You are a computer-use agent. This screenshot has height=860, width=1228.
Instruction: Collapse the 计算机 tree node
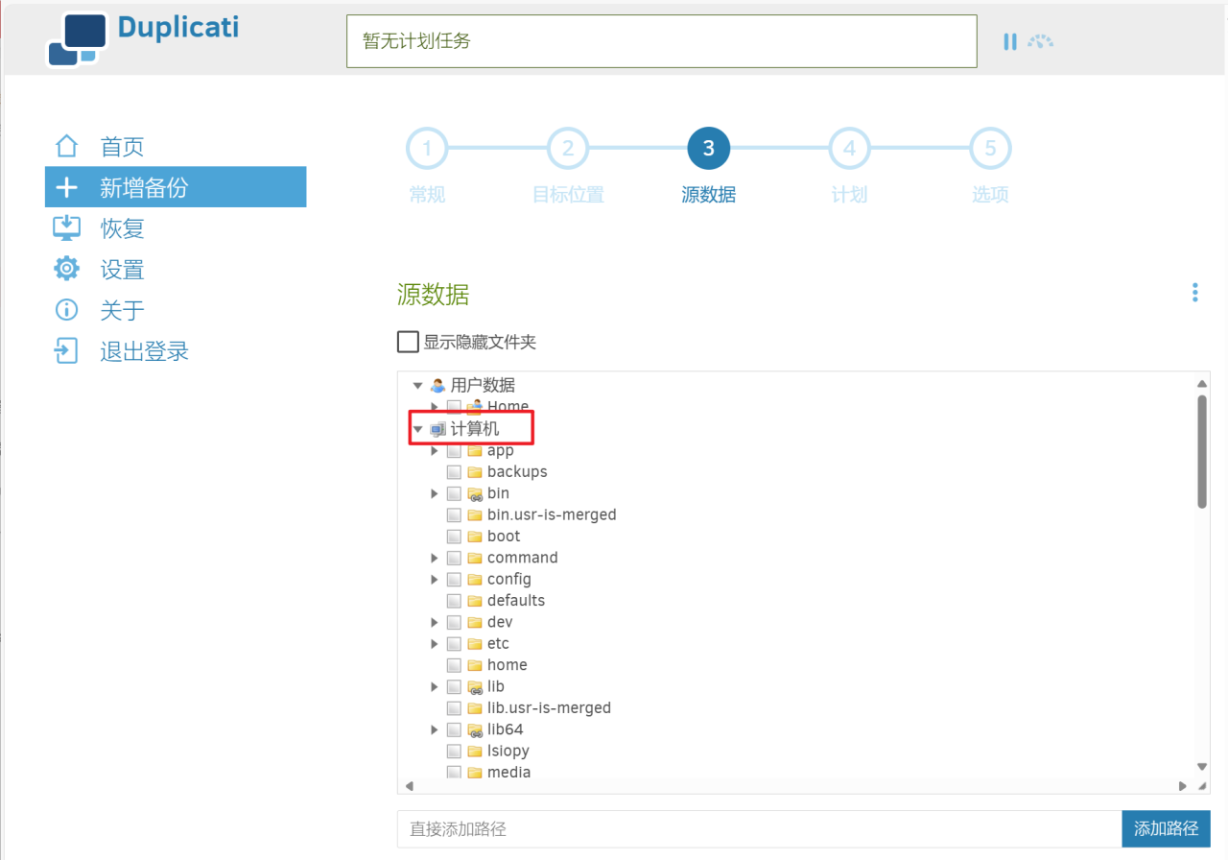418,429
